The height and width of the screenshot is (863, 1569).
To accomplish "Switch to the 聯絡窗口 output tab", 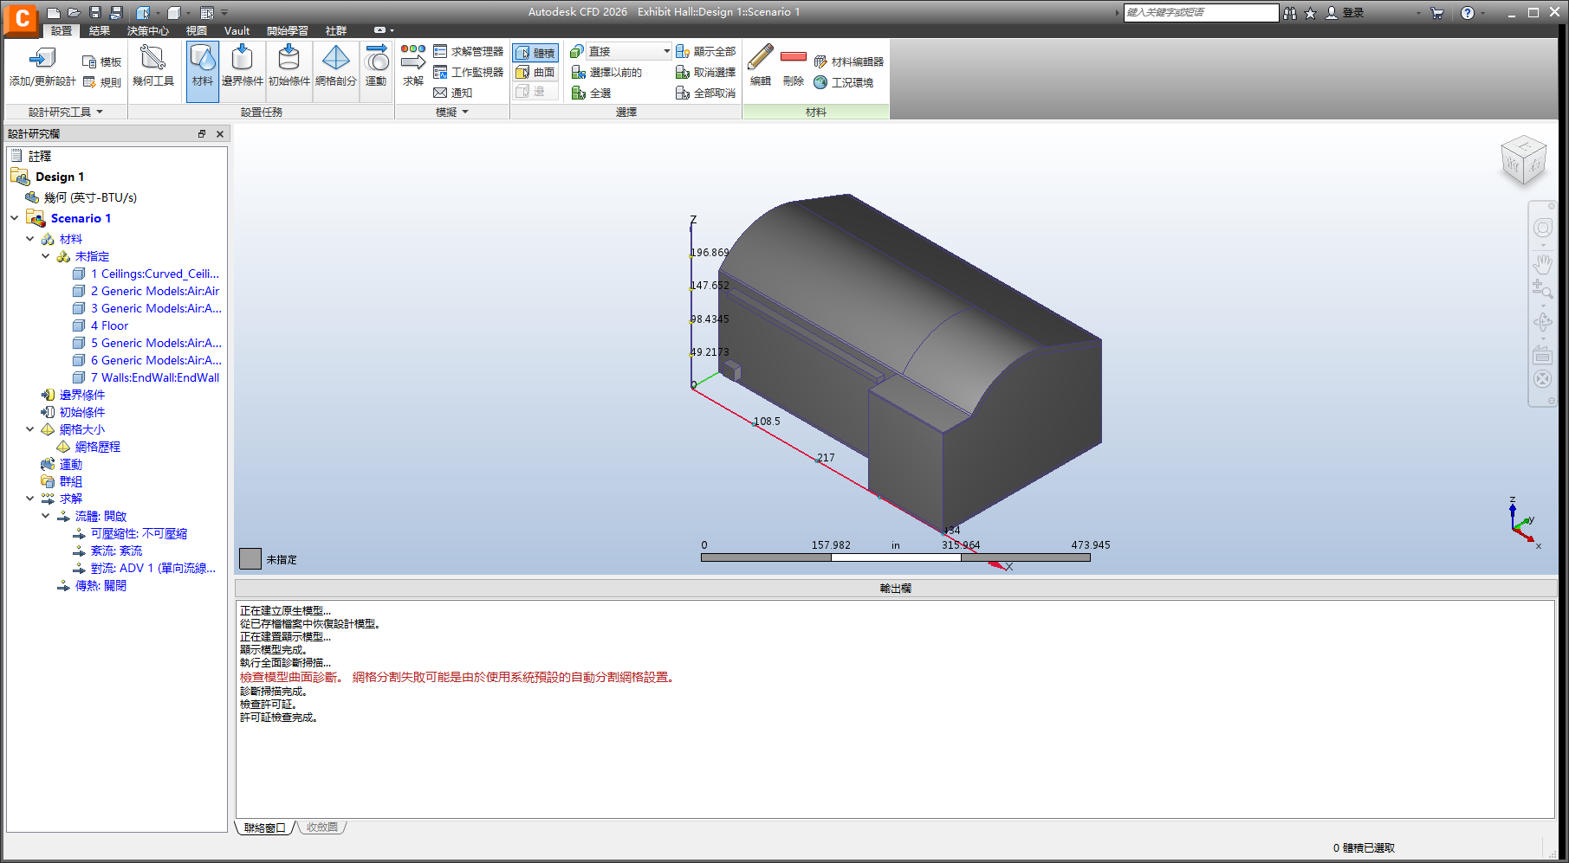I will [265, 828].
